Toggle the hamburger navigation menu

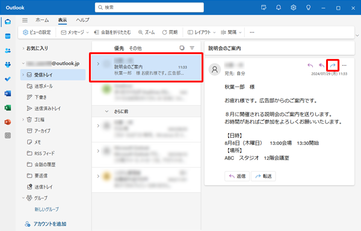click(25, 20)
